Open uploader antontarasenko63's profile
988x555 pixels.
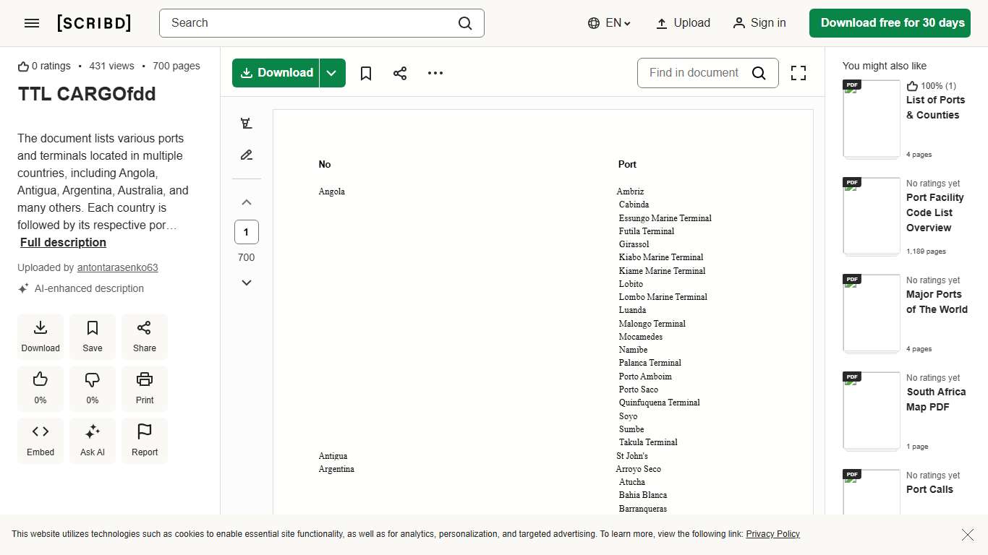pyautogui.click(x=117, y=267)
